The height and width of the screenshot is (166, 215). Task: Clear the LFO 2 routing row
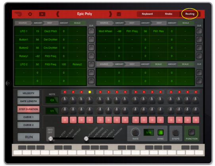91,64
